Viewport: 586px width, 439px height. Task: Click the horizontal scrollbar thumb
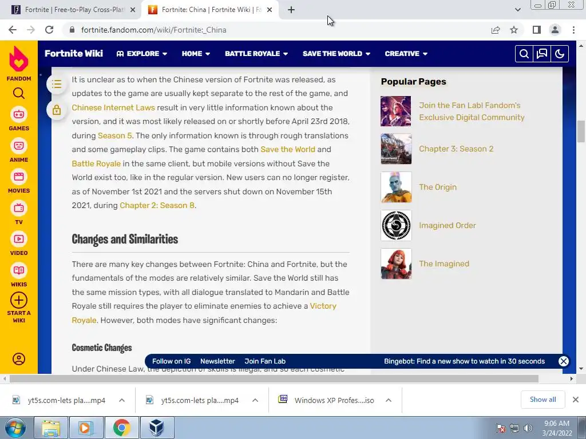274,378
